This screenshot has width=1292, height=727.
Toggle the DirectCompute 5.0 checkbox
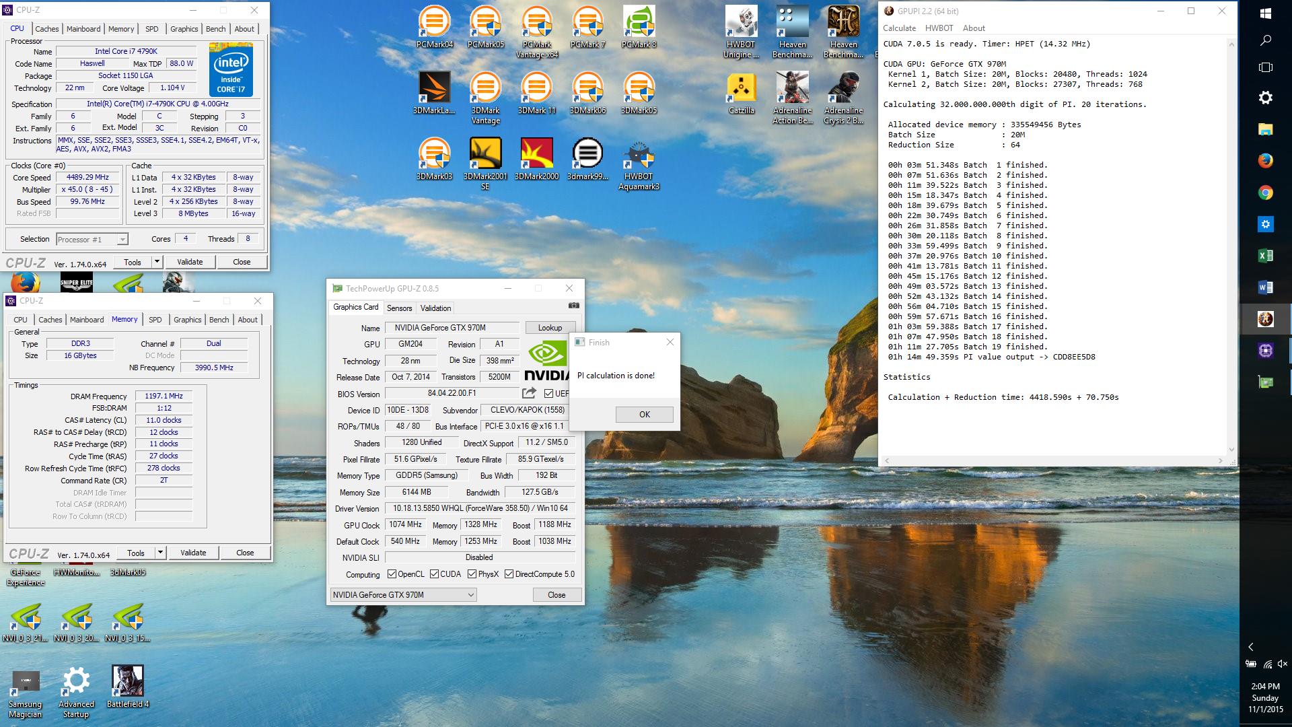point(509,574)
